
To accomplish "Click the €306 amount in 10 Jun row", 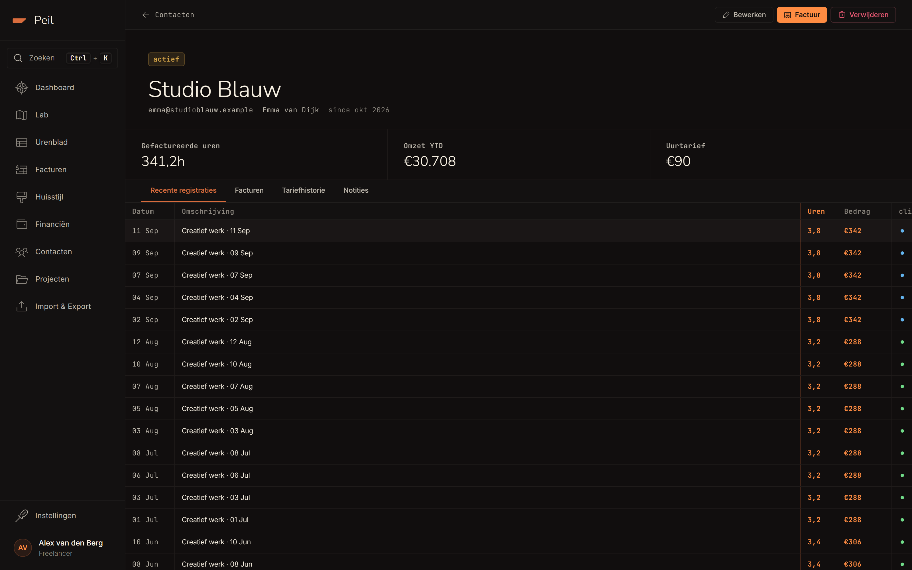I will pyautogui.click(x=852, y=542).
